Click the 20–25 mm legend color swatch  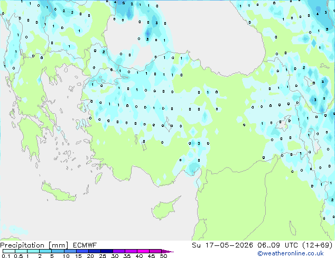pyautogui.click(x=95, y=251)
